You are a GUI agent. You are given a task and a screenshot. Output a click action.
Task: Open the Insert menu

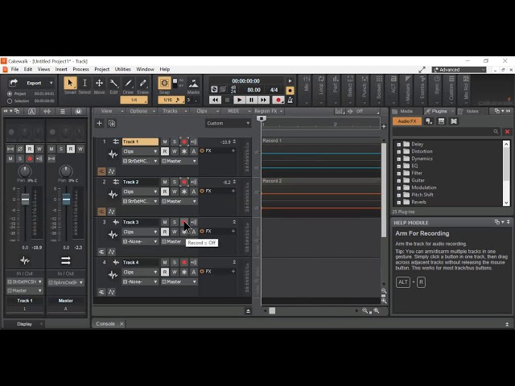(x=61, y=69)
